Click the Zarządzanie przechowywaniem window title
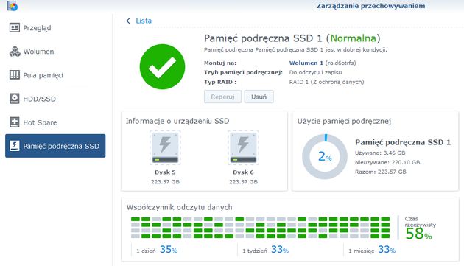The height and width of the screenshot is (266, 464). pos(370,6)
